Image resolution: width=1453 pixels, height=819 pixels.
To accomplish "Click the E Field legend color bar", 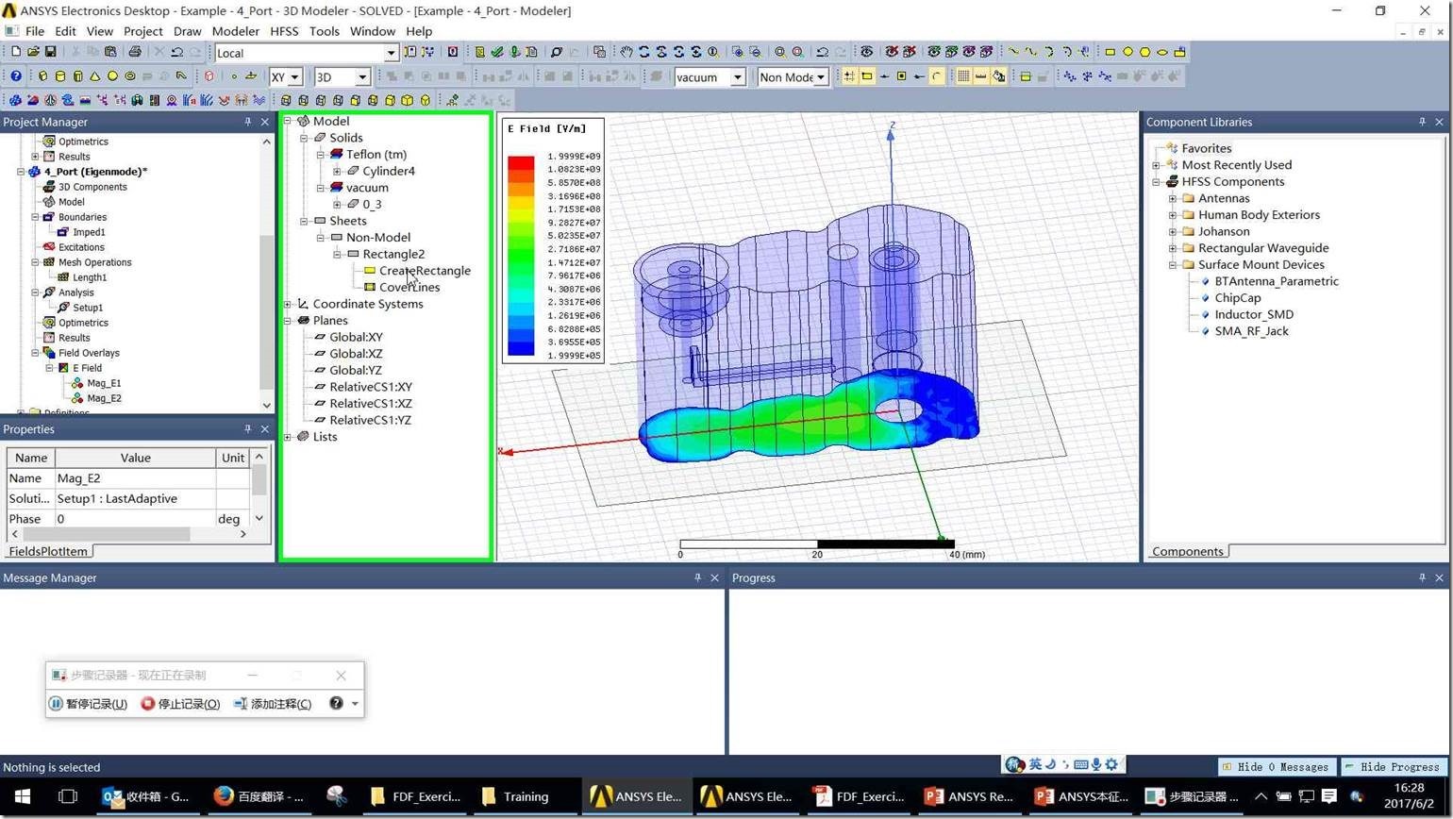I will tap(521, 257).
